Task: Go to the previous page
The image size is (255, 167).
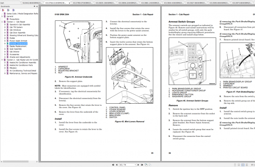Action: [x=116, y=165]
